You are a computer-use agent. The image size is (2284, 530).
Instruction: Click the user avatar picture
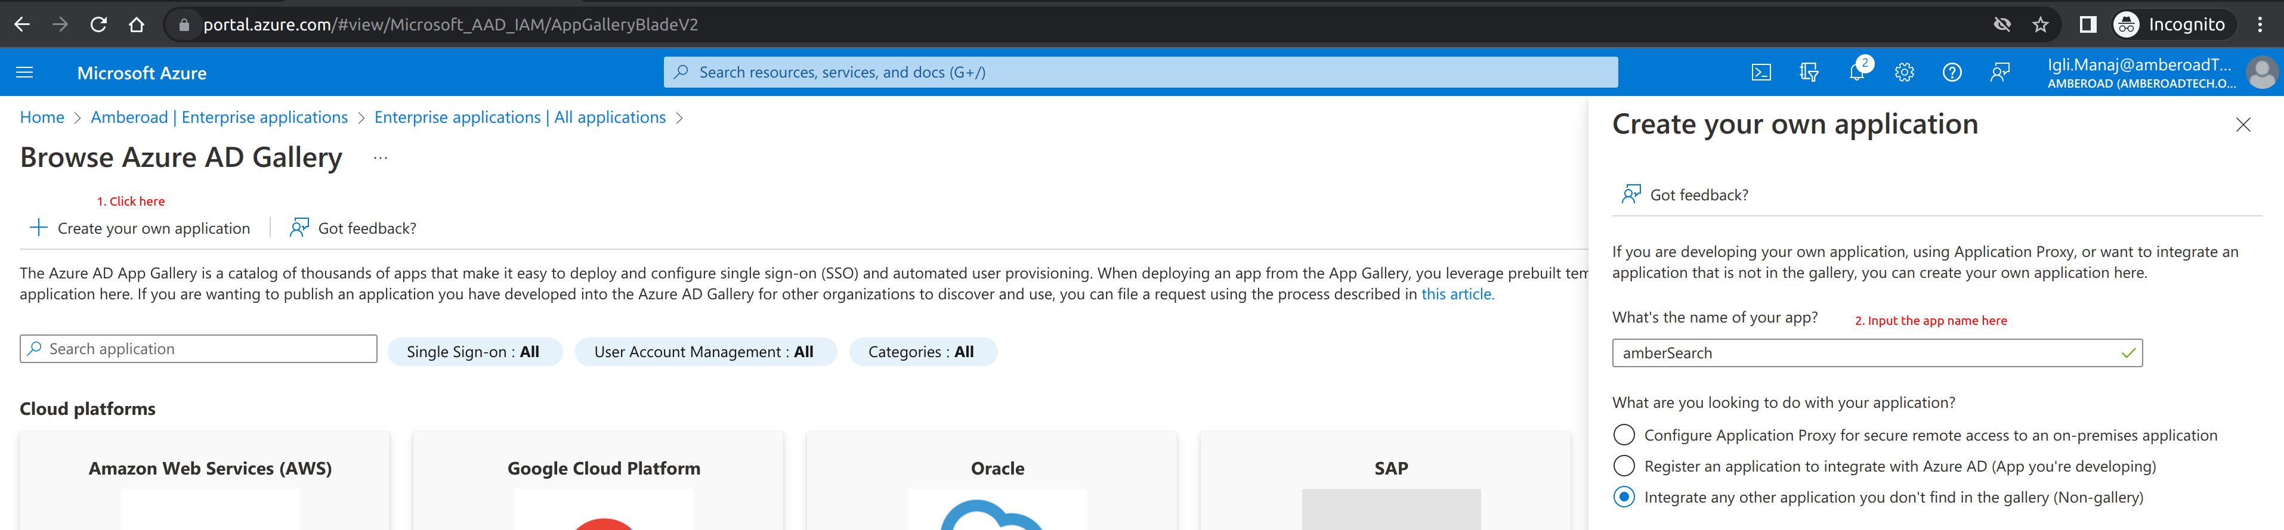[x=2262, y=73]
